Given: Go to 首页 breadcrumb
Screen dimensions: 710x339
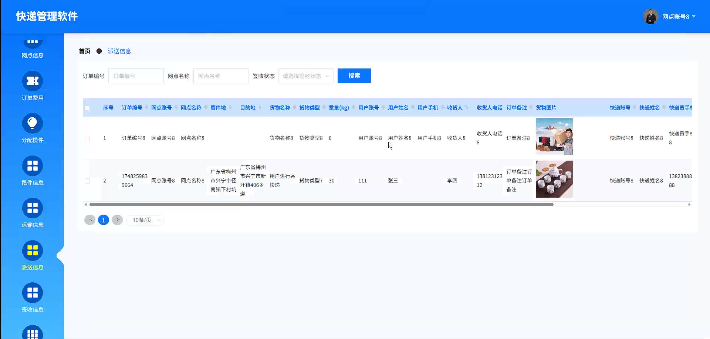Looking at the screenshot, I should coord(85,51).
